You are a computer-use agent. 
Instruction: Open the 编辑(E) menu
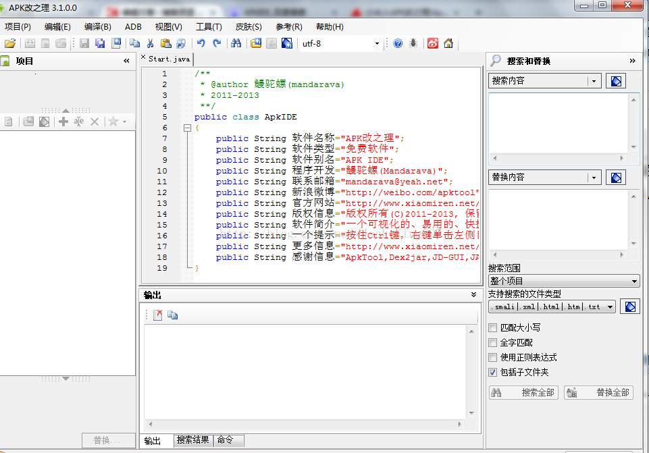click(x=57, y=27)
